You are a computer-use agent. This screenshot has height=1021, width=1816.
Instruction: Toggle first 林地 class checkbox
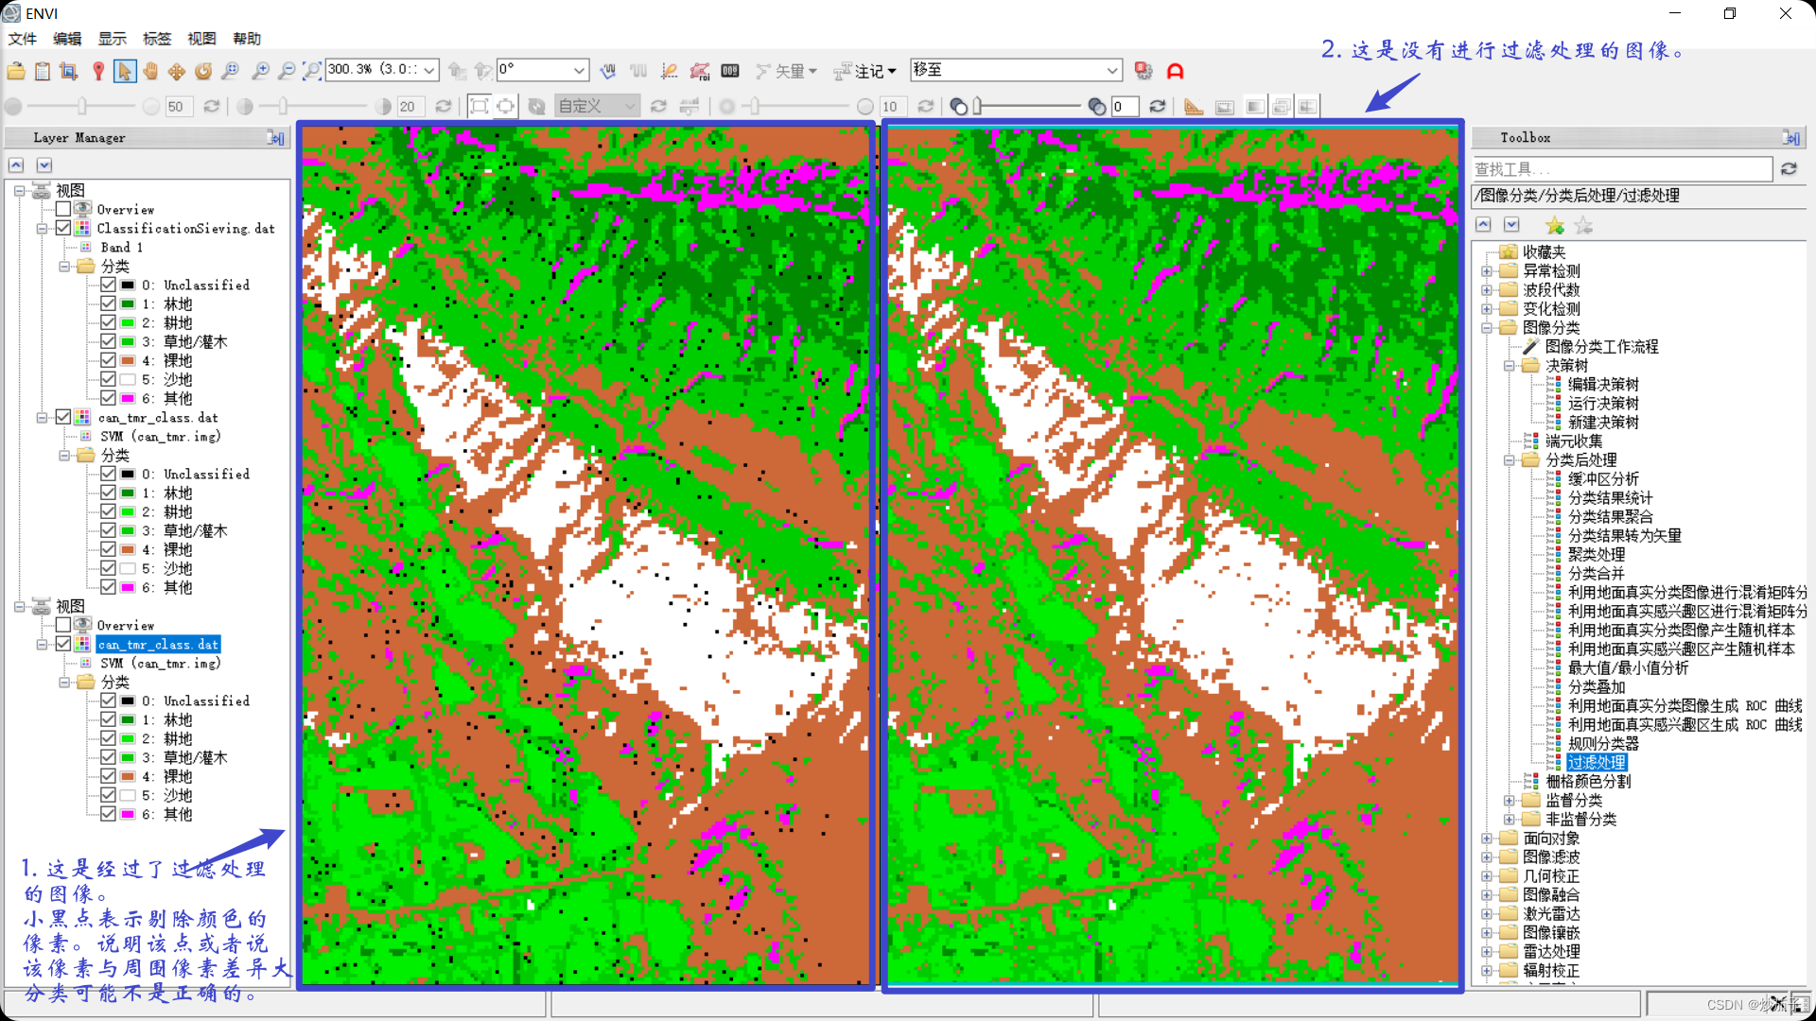tap(108, 303)
